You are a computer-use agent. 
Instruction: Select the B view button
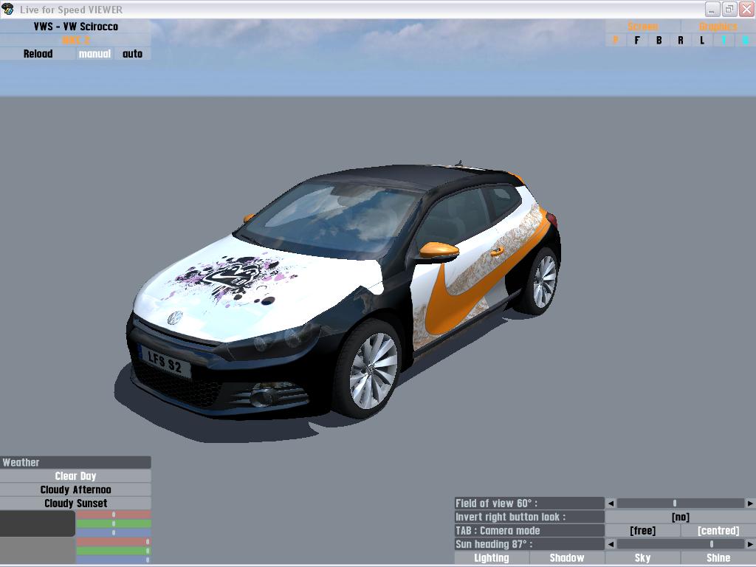(659, 41)
